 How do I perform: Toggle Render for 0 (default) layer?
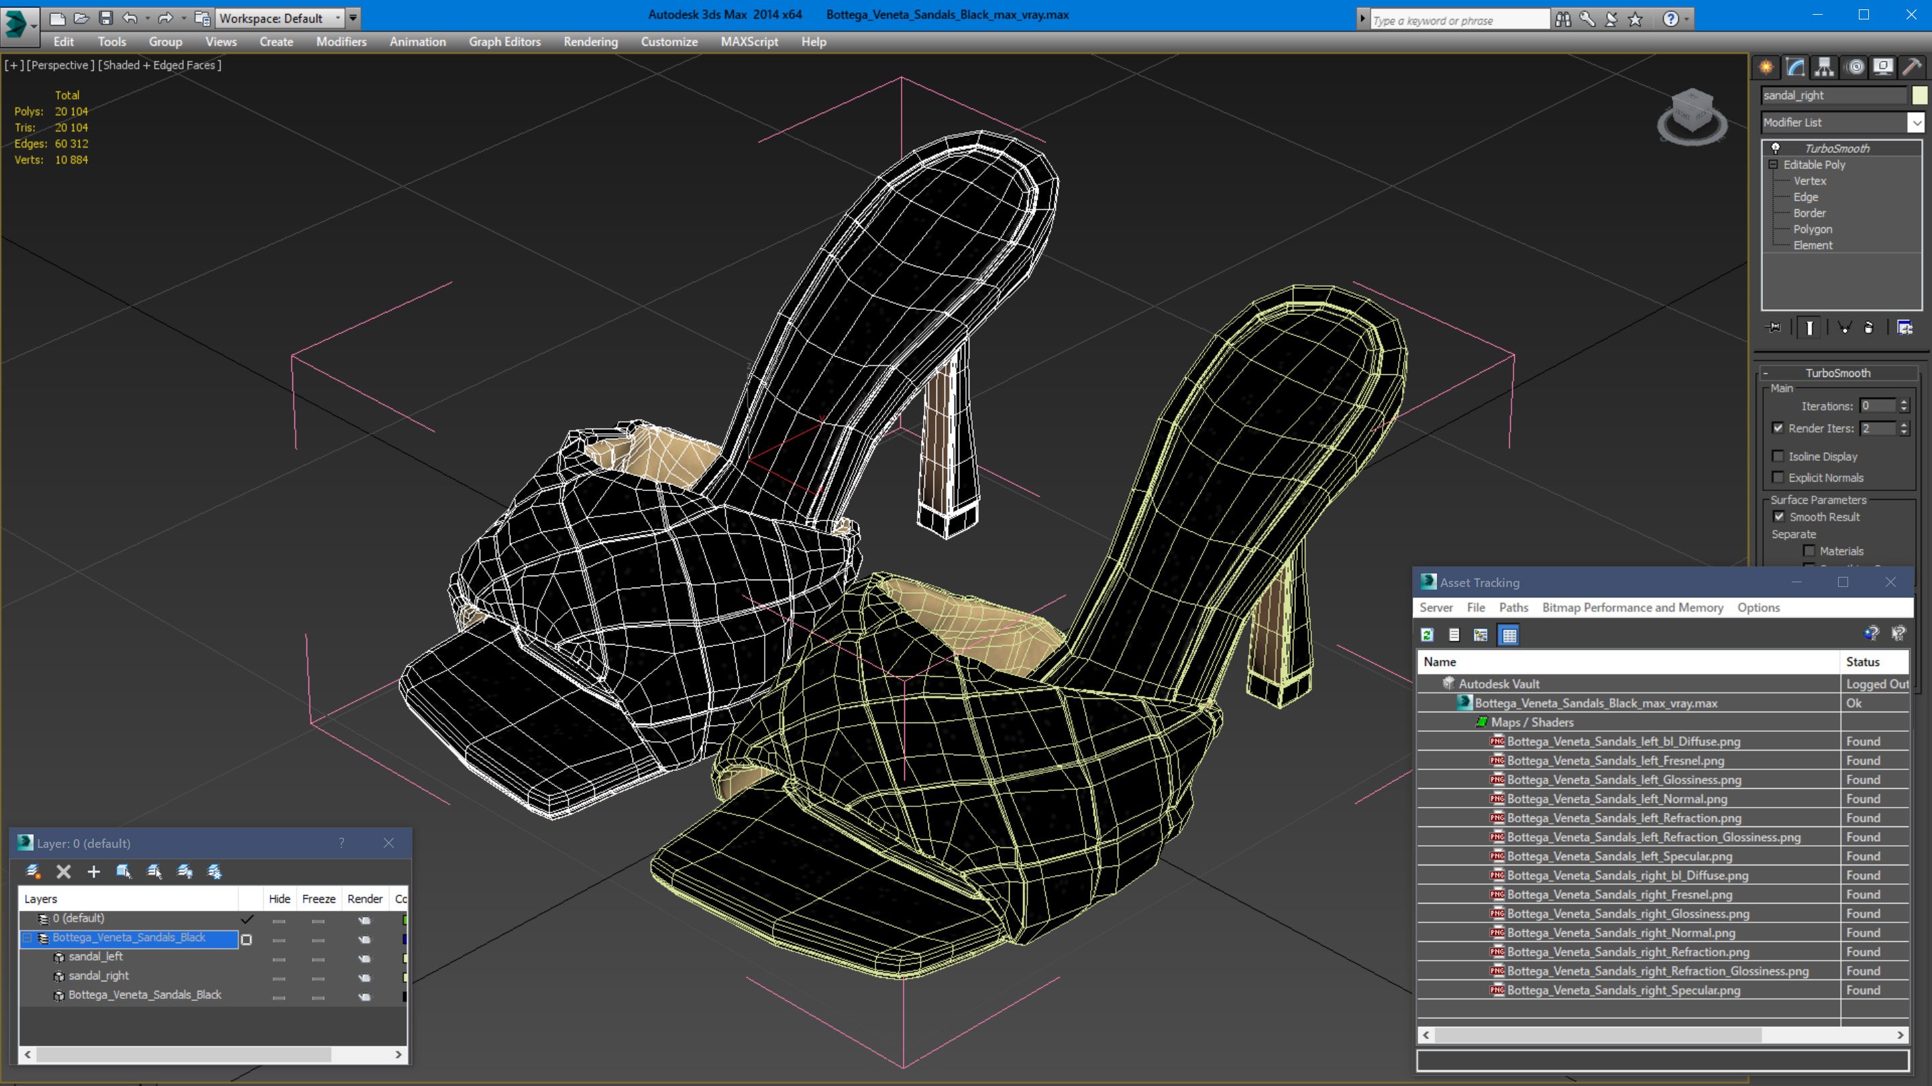[x=364, y=920]
